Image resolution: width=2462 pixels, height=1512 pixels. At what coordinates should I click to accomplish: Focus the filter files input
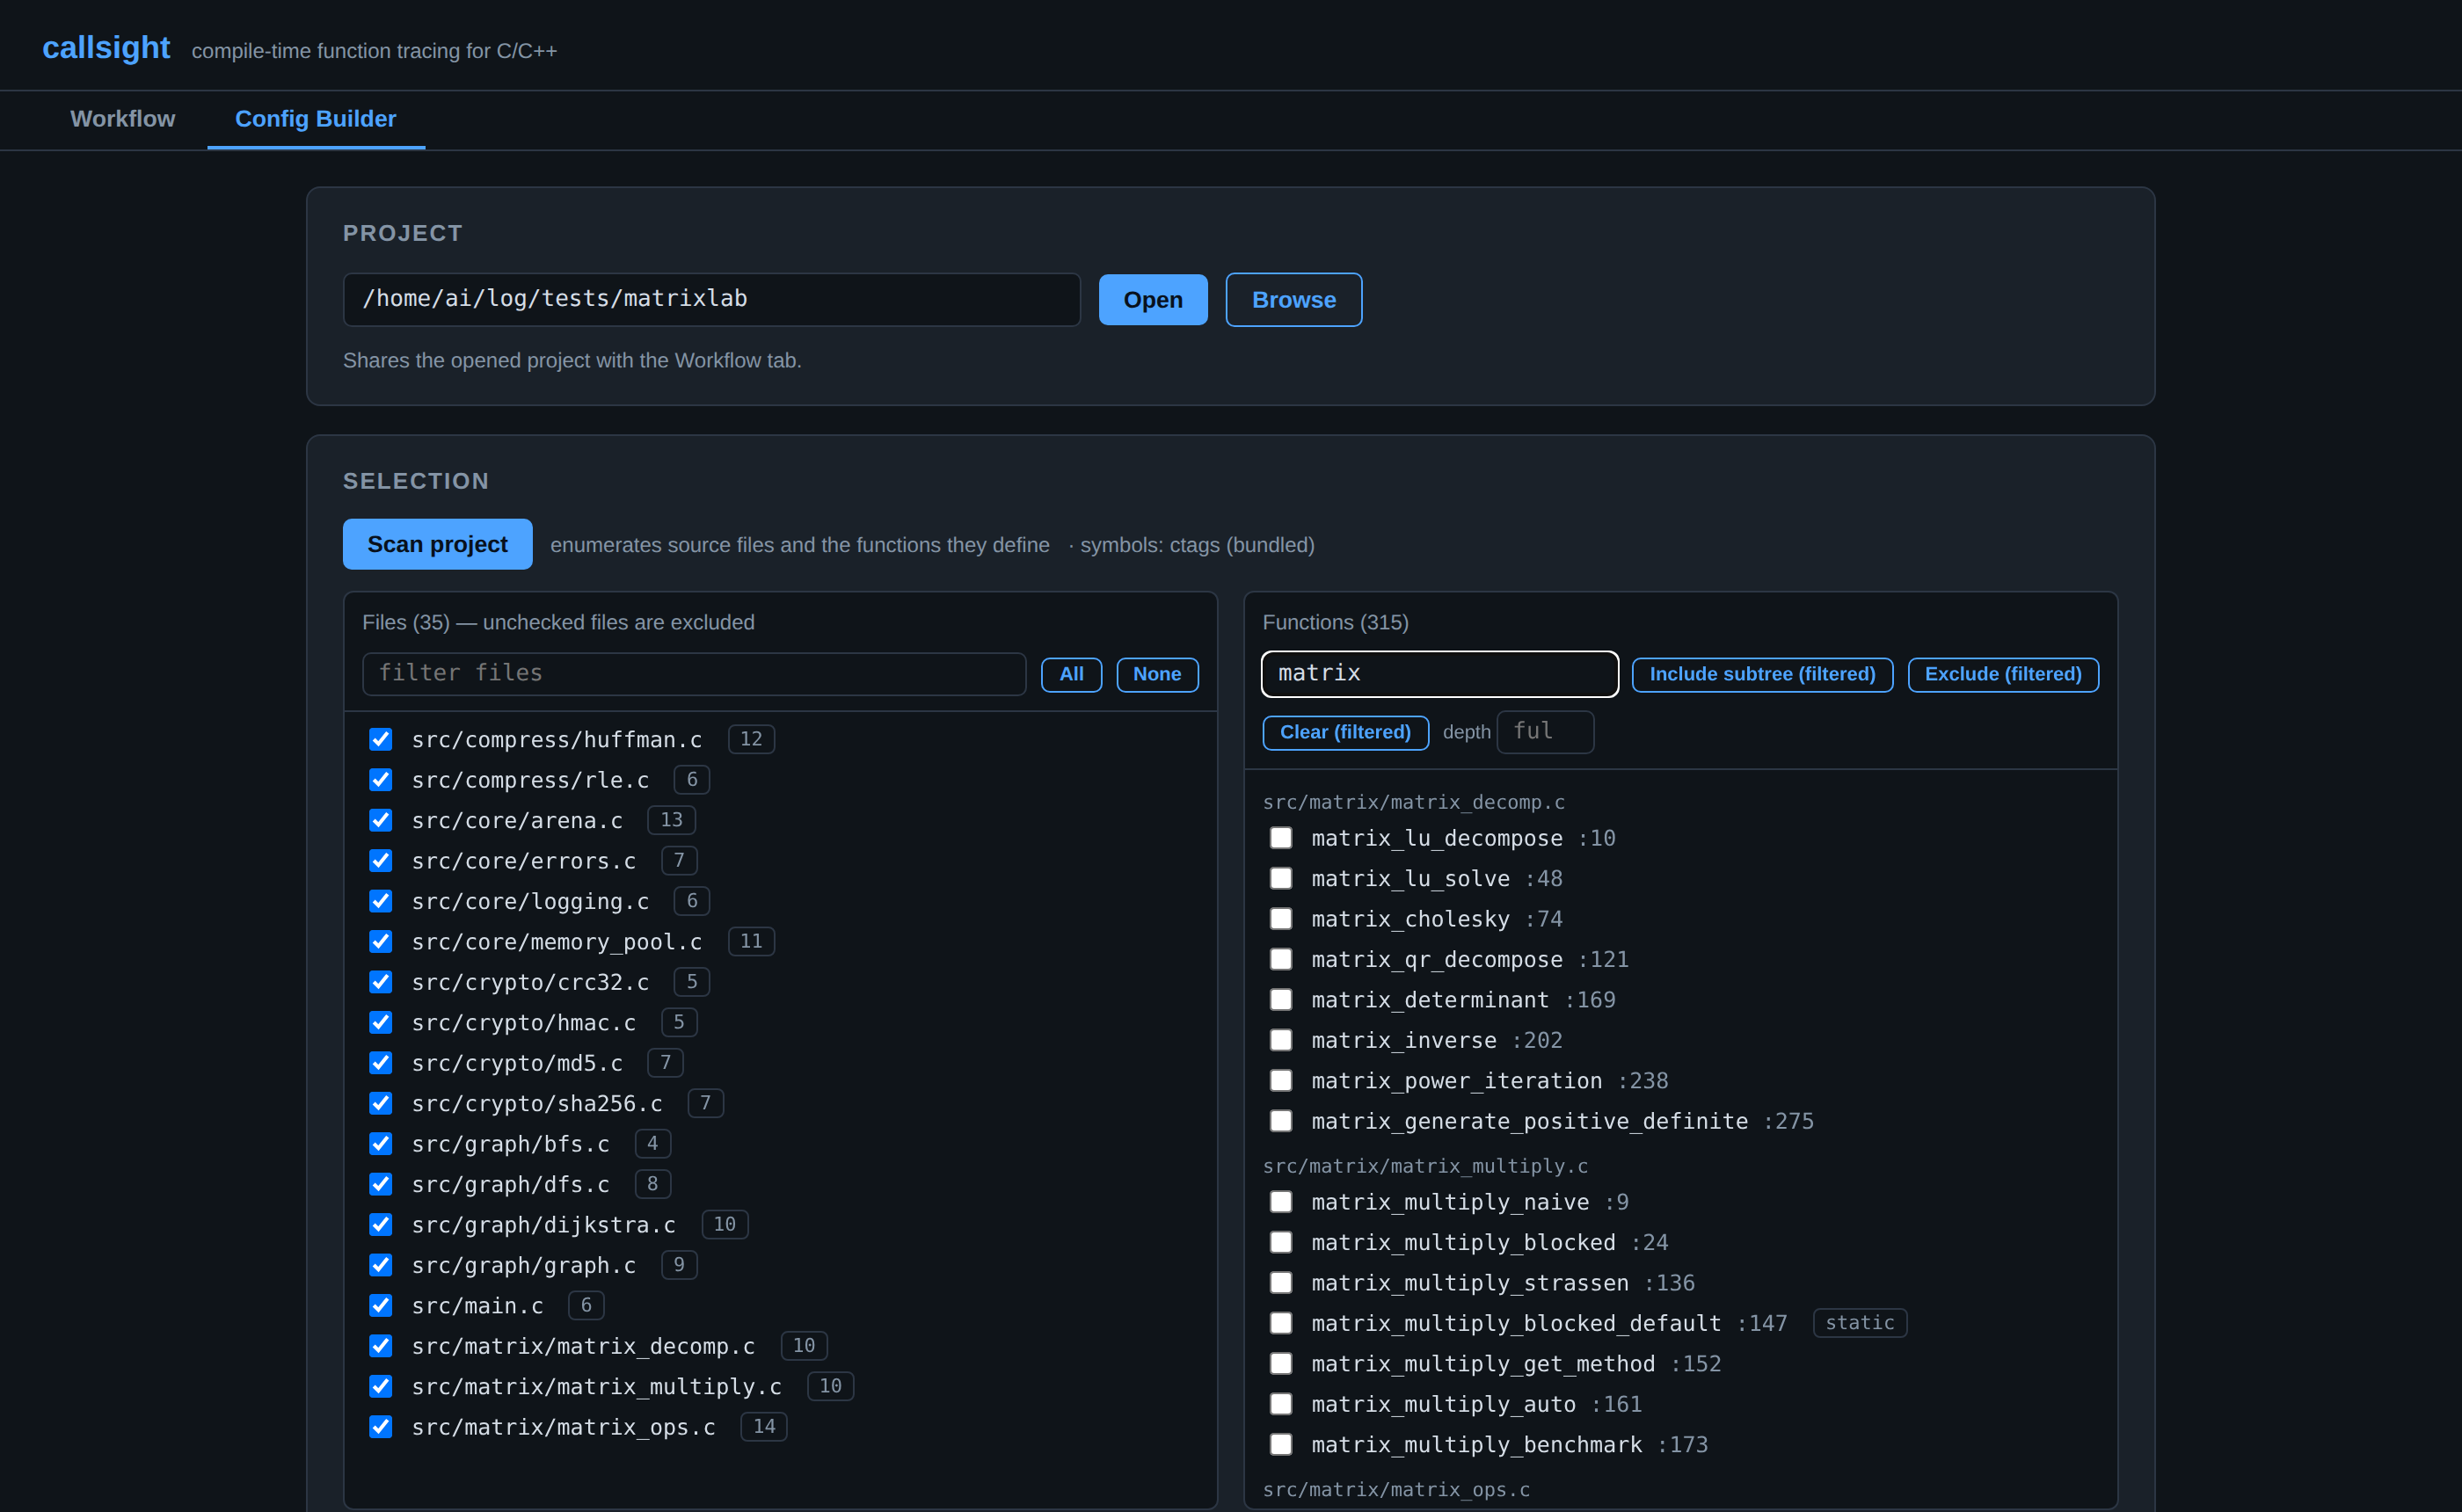click(693, 673)
